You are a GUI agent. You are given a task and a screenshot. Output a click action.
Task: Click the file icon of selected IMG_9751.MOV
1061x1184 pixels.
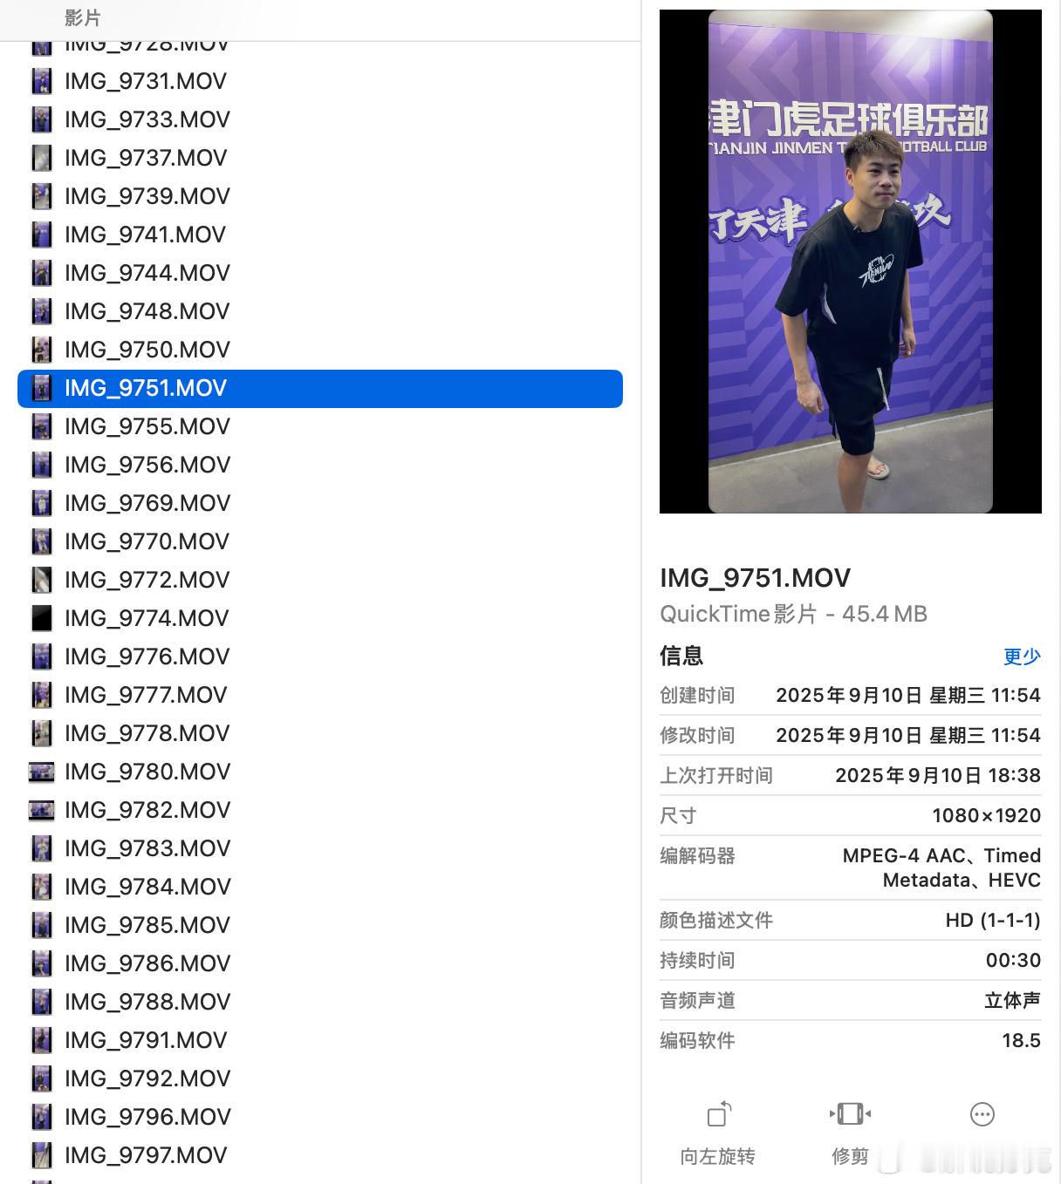[x=42, y=388]
